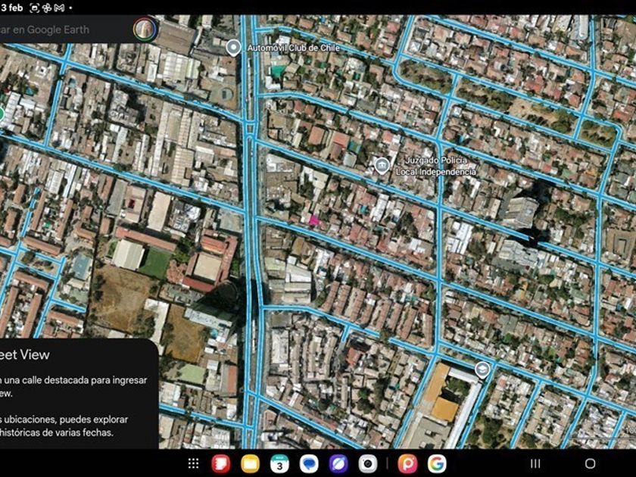Launch the yellow My Files folder app
The width and height of the screenshot is (636, 477).
click(x=251, y=463)
